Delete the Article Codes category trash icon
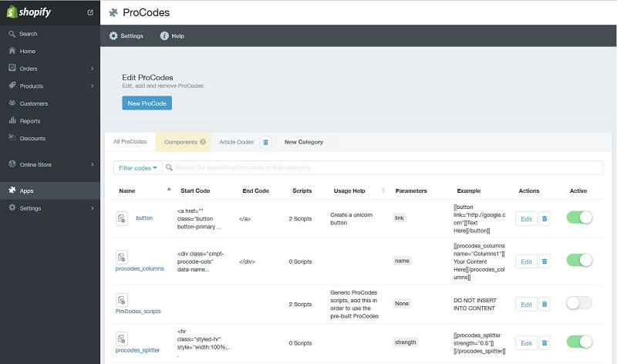This screenshot has height=364, width=617. (265, 142)
